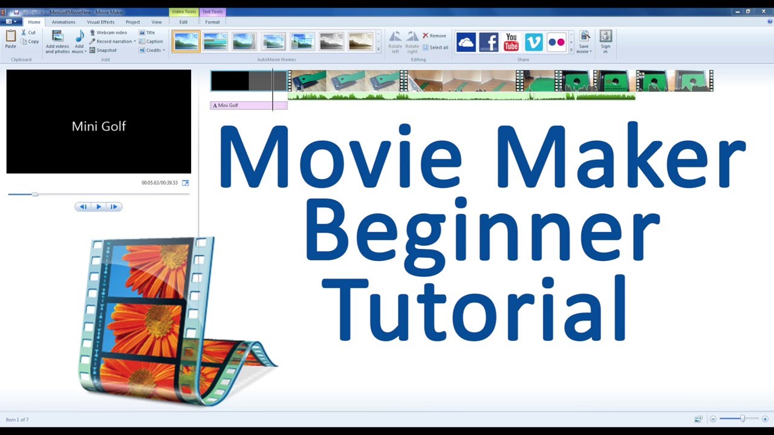Viewport: 774px width, 435px height.
Task: Select the first AutoMovie theme thumbnail
Action: pyautogui.click(x=186, y=41)
